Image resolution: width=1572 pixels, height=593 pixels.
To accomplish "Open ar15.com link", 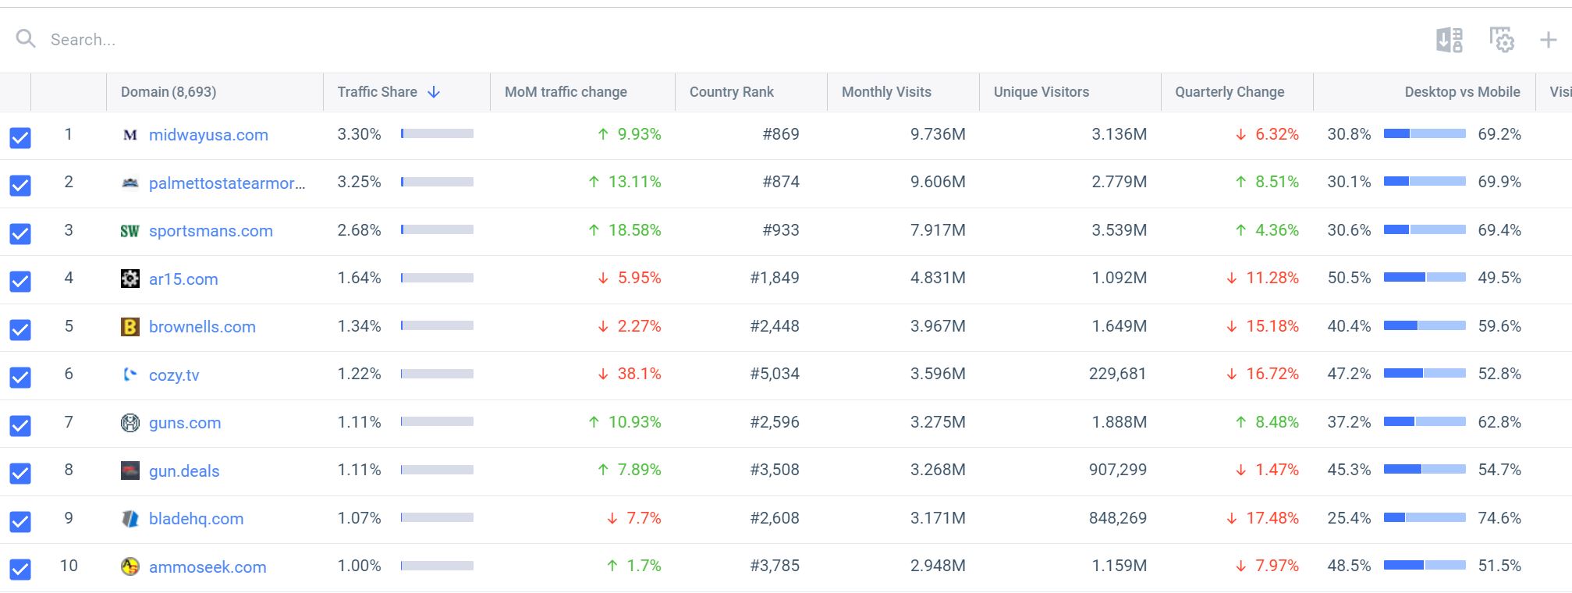I will 183,279.
